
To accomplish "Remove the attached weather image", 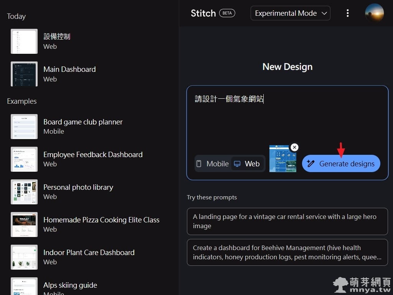I will (294, 147).
